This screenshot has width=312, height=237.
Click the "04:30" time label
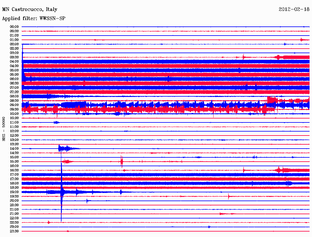14,66
